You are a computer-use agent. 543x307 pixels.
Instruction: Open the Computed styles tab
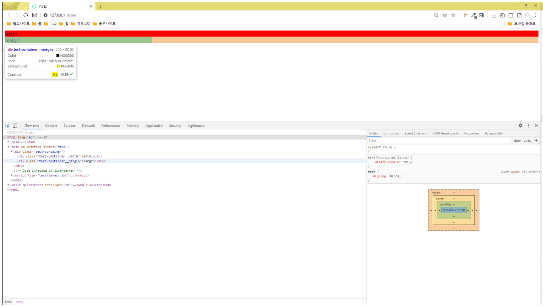tap(391, 133)
